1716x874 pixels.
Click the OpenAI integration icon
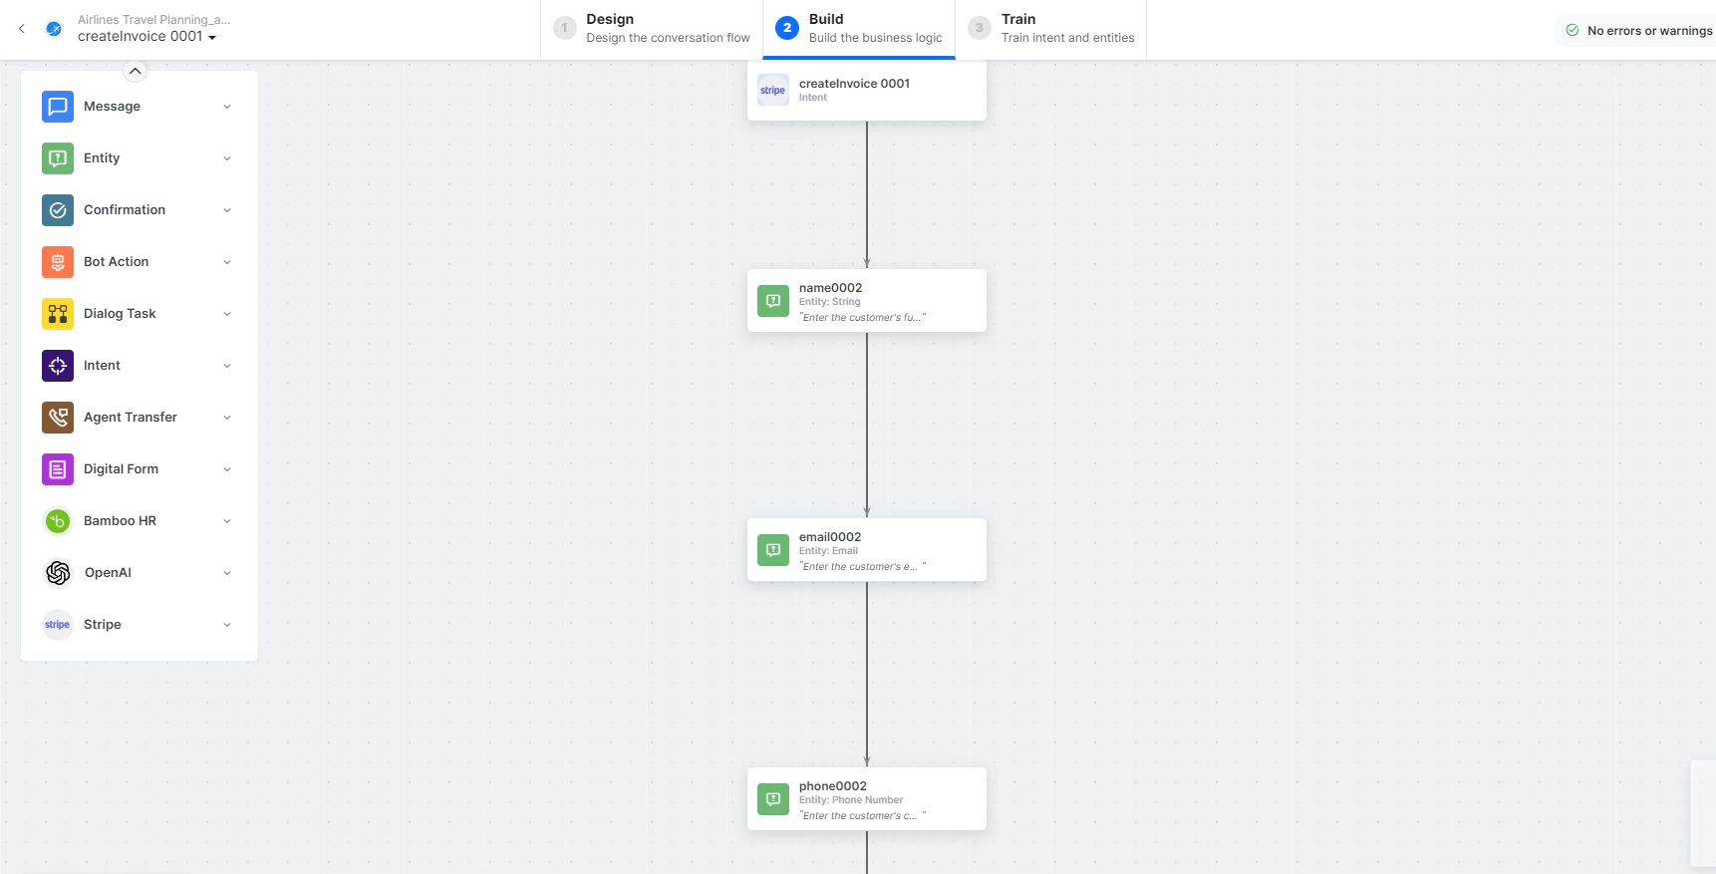tap(57, 572)
